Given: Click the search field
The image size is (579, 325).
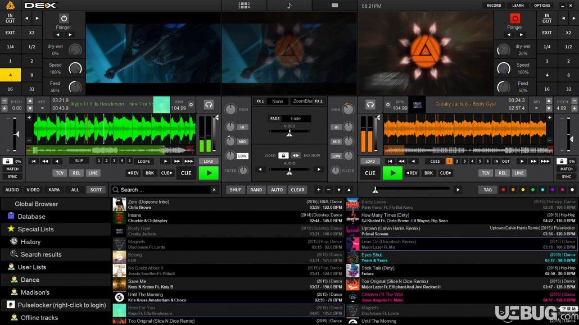Looking at the screenshot, I should [x=164, y=190].
